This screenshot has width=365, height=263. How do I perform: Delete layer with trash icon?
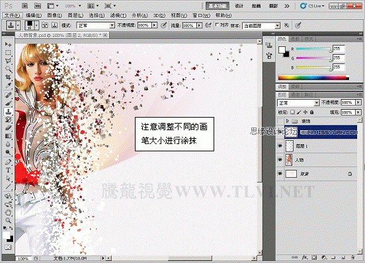353,258
